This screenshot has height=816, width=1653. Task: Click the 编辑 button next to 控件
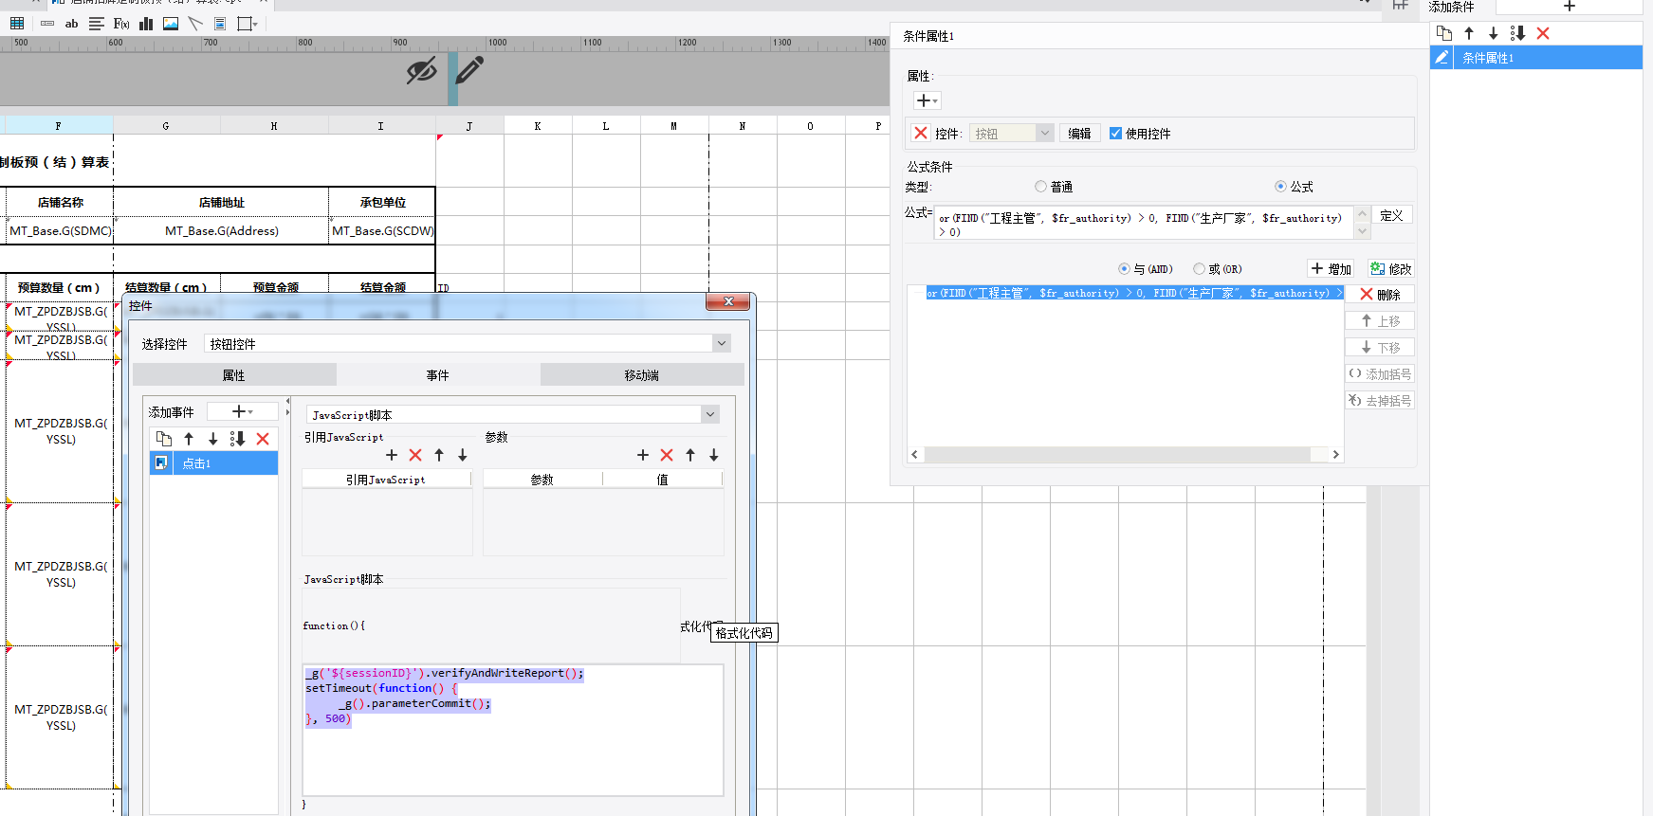pyautogui.click(x=1079, y=134)
